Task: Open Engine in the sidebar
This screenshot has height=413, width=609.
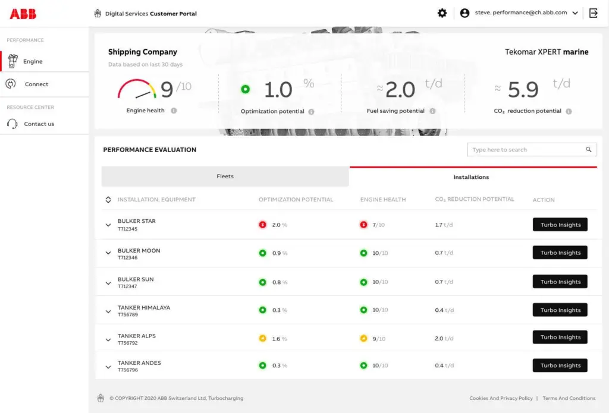Action: click(44, 61)
